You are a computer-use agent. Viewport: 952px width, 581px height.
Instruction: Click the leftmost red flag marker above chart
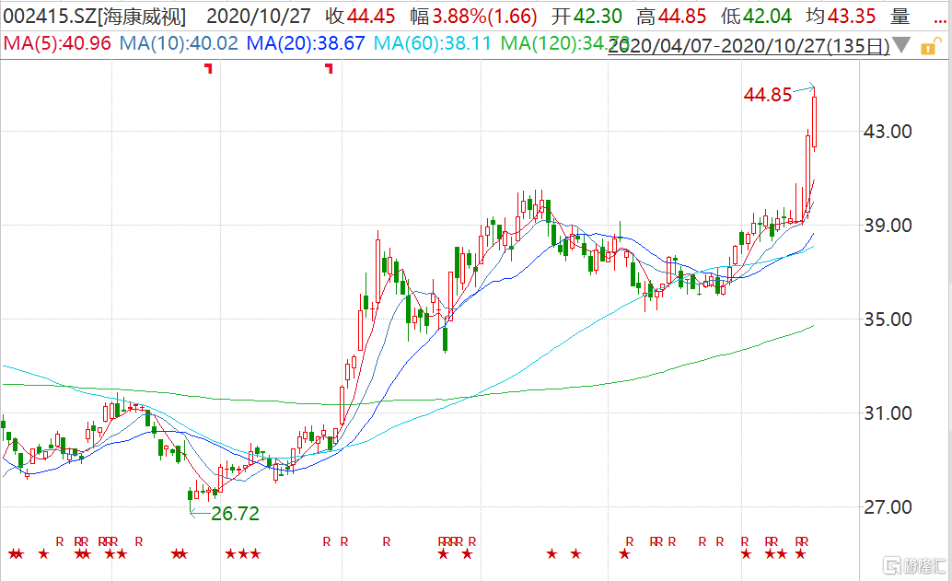click(209, 67)
